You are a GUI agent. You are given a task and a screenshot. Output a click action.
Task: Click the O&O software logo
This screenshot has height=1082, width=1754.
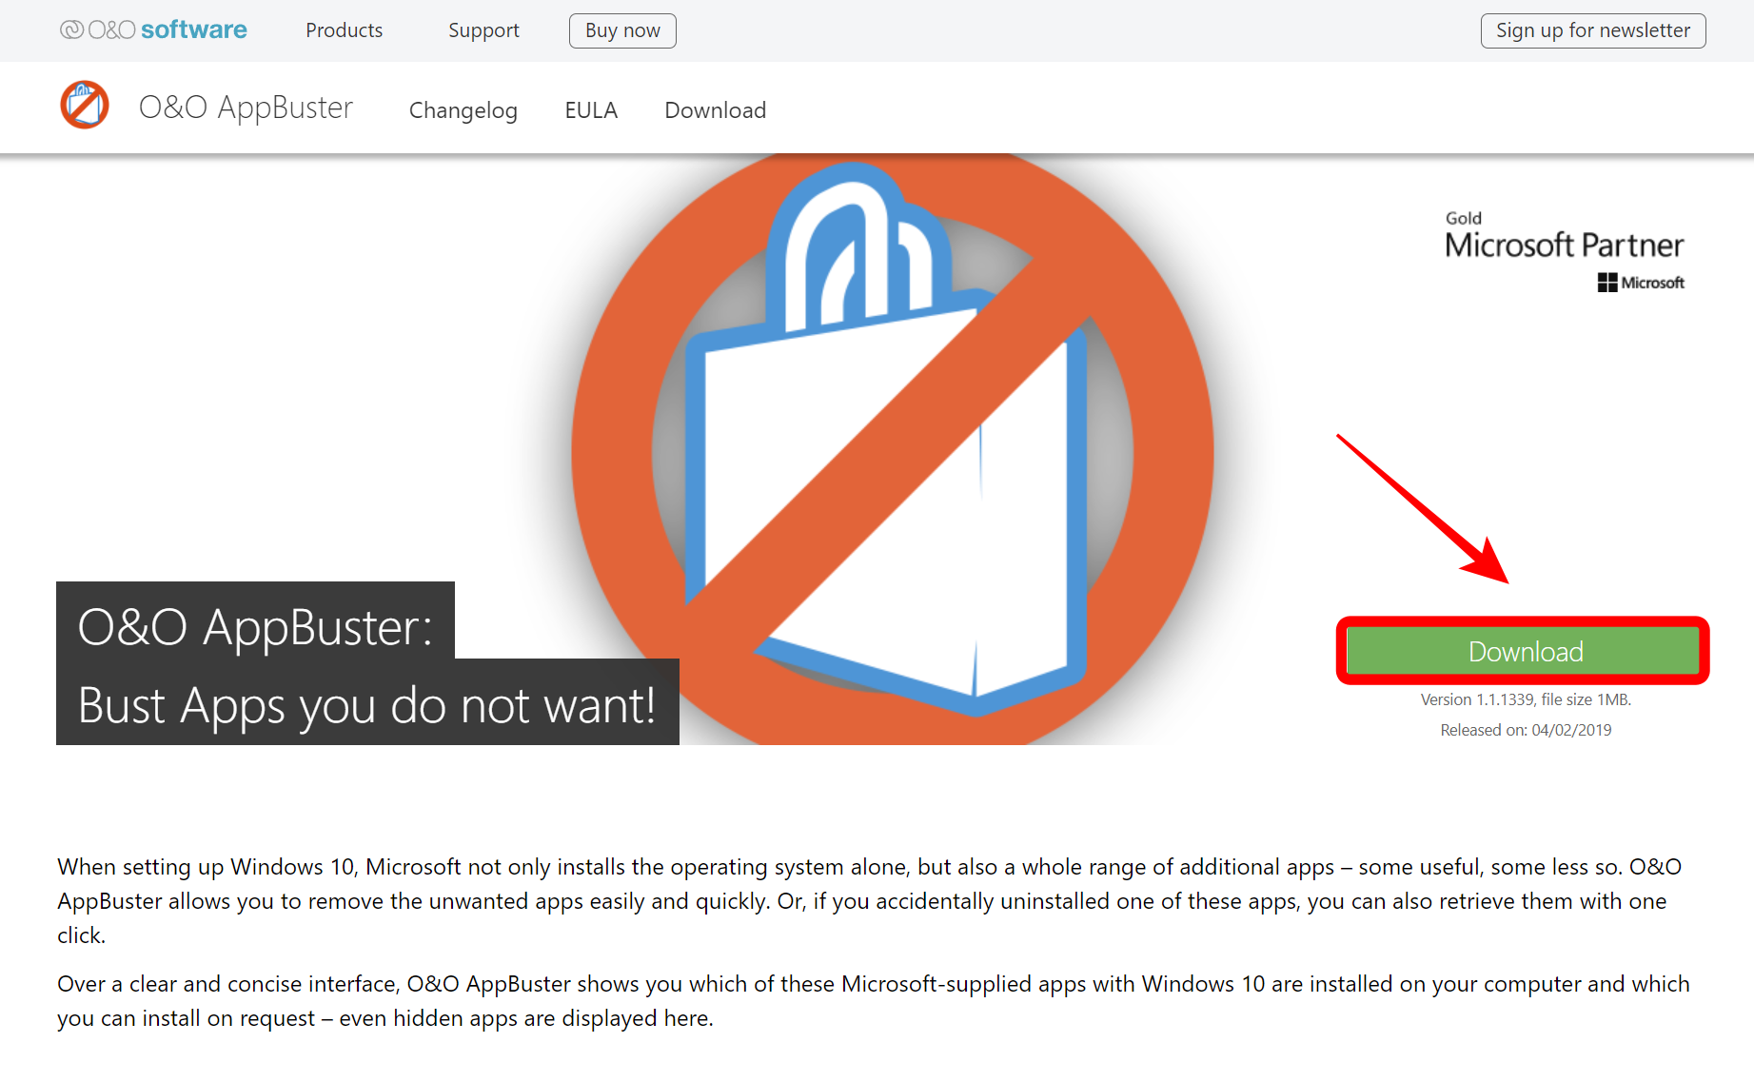[153, 30]
